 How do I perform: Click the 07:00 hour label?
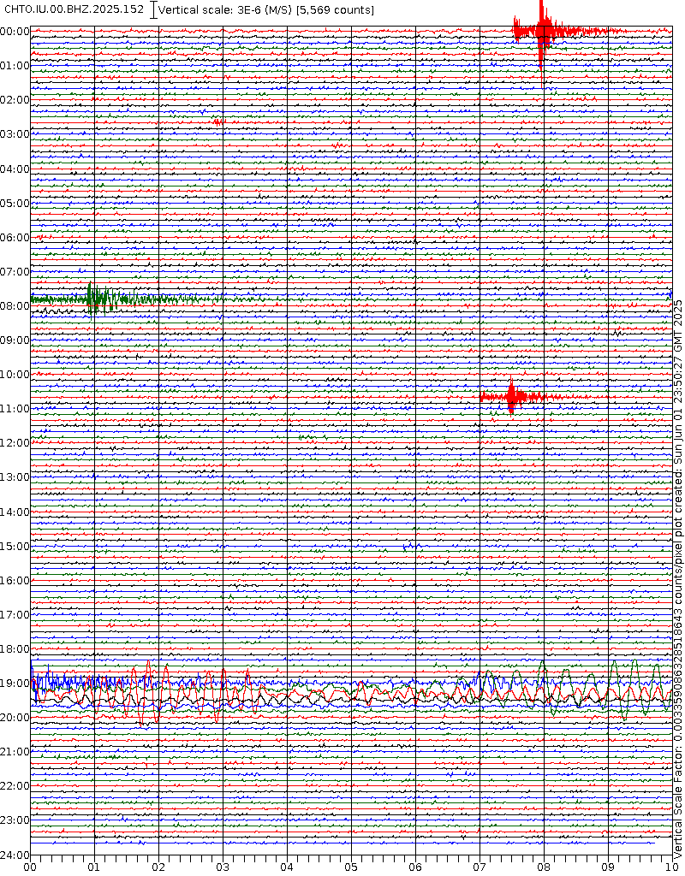click(x=15, y=272)
